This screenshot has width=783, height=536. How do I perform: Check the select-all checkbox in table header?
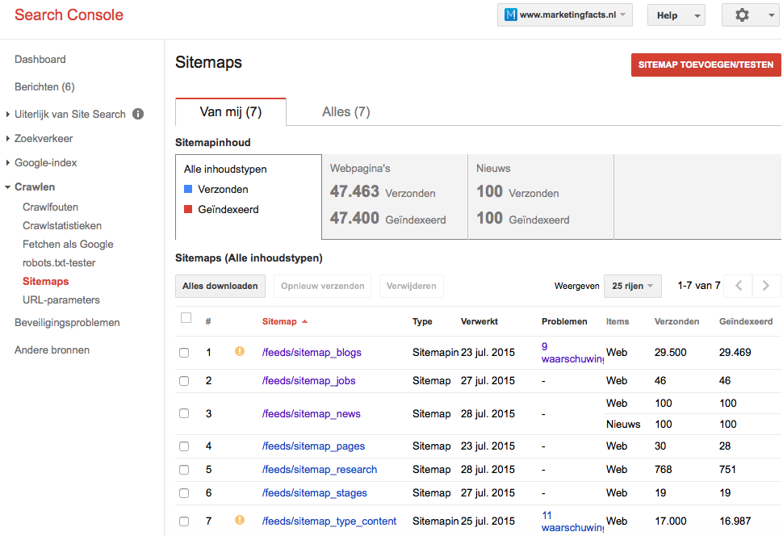(186, 318)
